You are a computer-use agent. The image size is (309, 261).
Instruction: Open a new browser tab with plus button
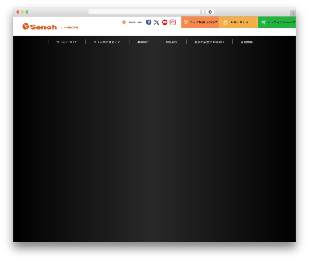pos(293,14)
